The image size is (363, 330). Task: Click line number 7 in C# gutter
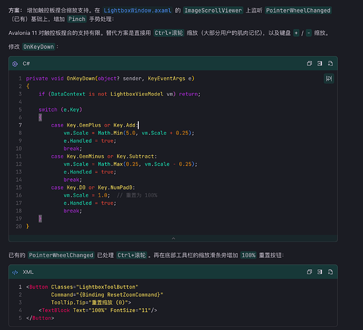(x=20, y=125)
